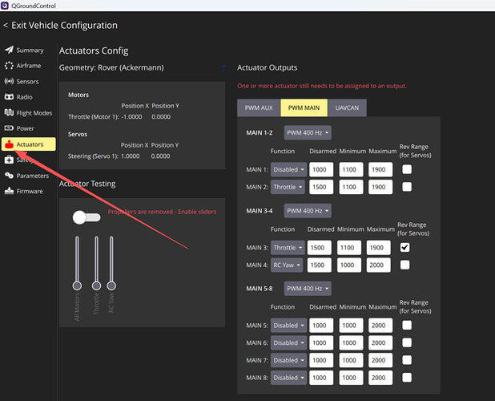495x401 pixels.
Task: Open the Firmware label
Action: tap(30, 191)
